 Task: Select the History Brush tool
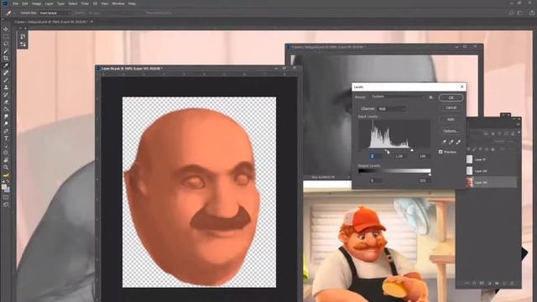pos(6,95)
